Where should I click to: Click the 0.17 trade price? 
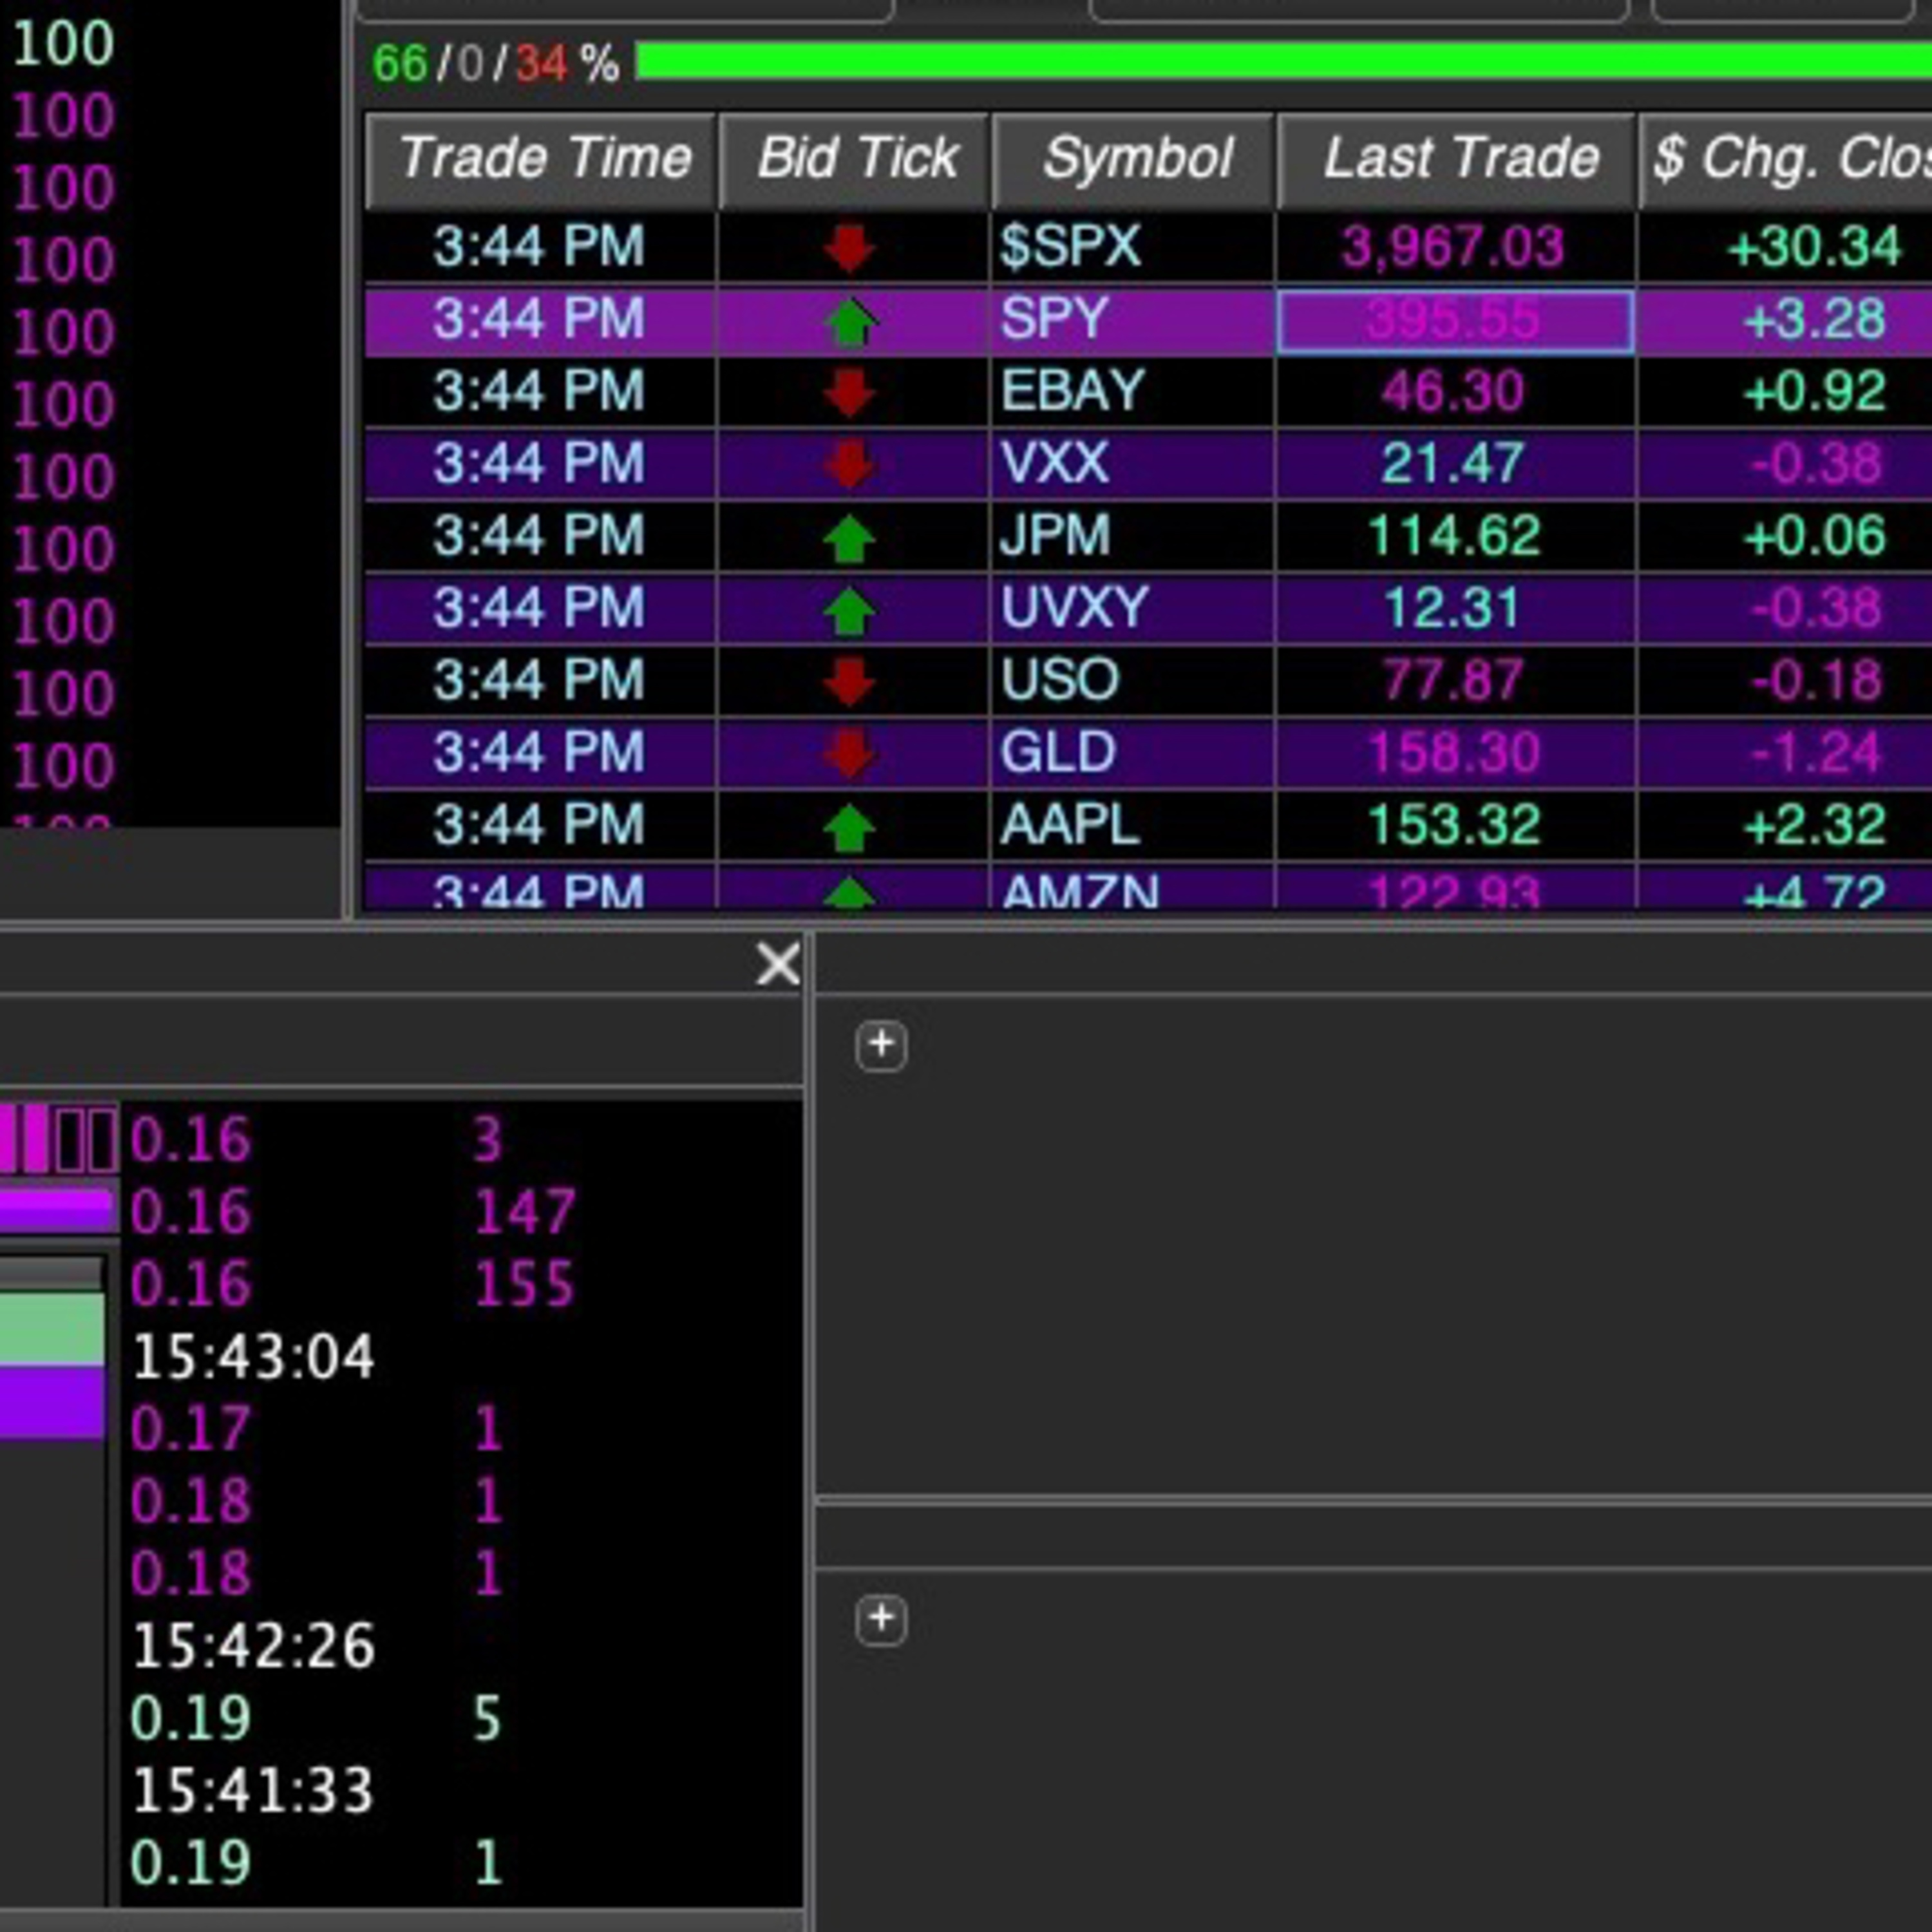[190, 1429]
